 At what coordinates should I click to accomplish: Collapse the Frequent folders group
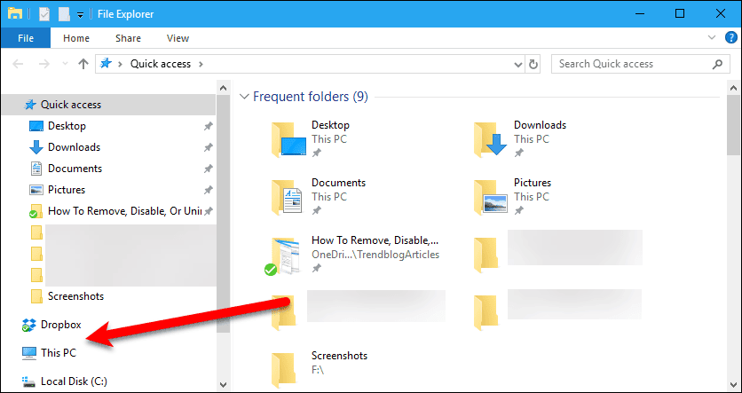point(244,96)
